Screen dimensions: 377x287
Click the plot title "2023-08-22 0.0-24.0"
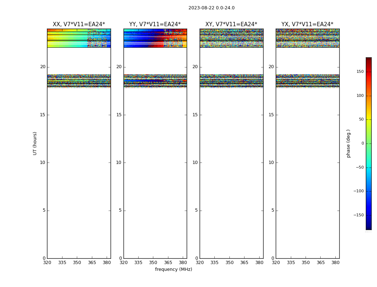(211, 8)
